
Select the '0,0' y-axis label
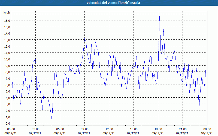(8, 123)
